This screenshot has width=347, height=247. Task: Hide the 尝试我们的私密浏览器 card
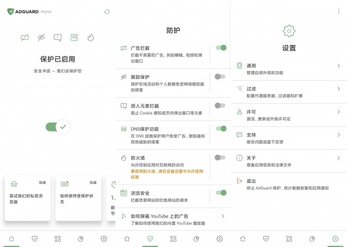click(x=42, y=182)
